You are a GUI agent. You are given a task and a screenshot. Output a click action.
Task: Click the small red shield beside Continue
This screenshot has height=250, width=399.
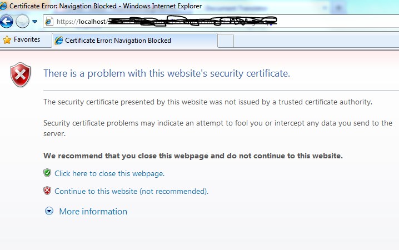[x=47, y=191]
